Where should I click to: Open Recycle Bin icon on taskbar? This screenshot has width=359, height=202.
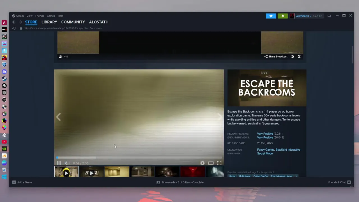coord(4,170)
